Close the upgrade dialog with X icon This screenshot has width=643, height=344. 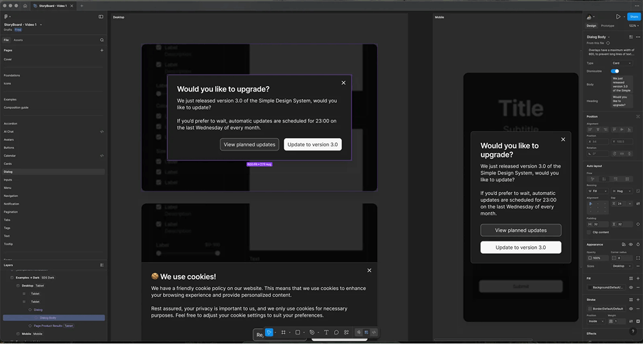click(x=344, y=83)
